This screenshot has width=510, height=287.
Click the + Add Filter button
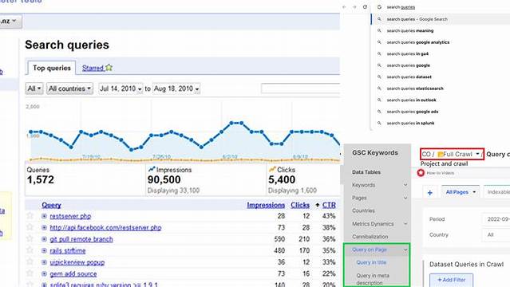click(451, 280)
